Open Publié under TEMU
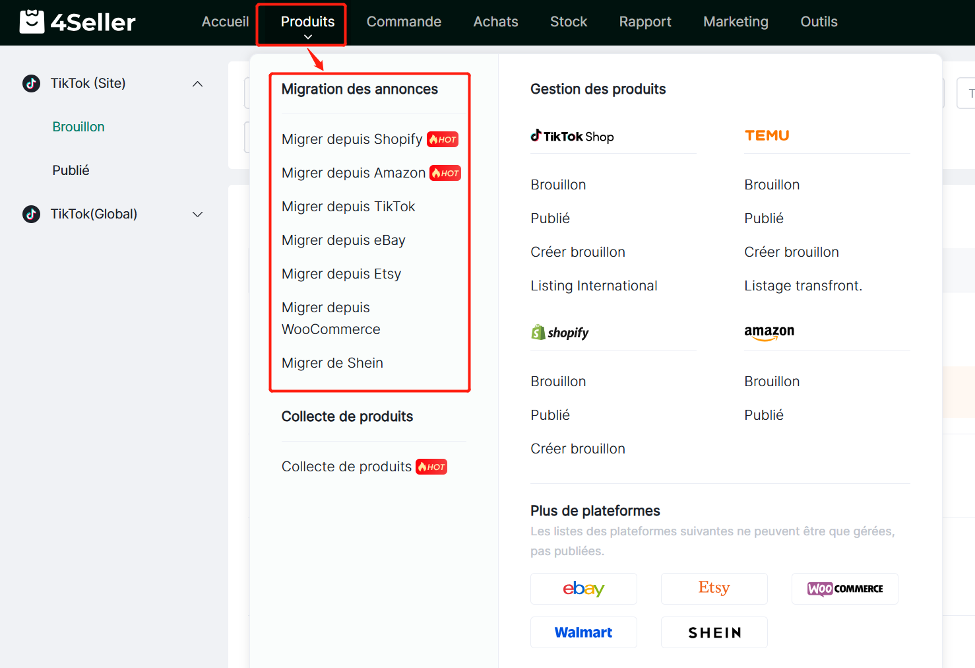Screen dimensions: 975x668 764,218
